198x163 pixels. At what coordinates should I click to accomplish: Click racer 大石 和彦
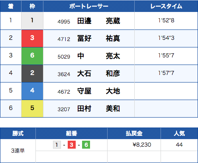[x=99, y=74]
